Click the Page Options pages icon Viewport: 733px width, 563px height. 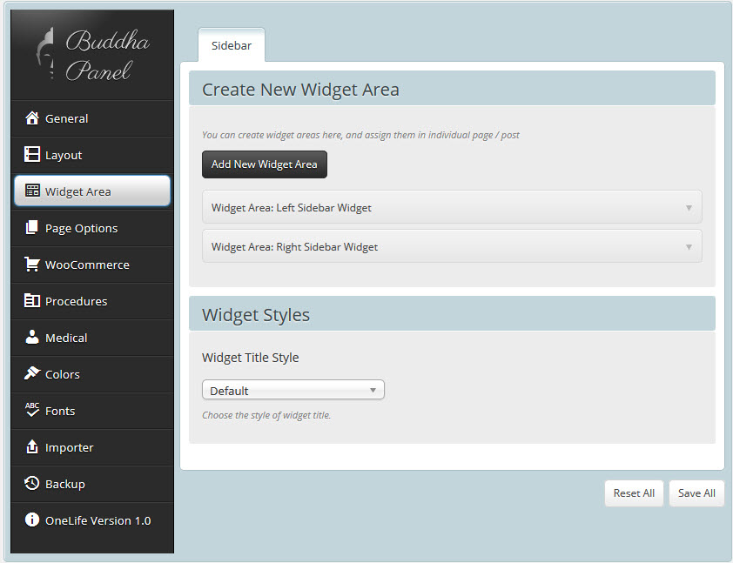click(32, 228)
